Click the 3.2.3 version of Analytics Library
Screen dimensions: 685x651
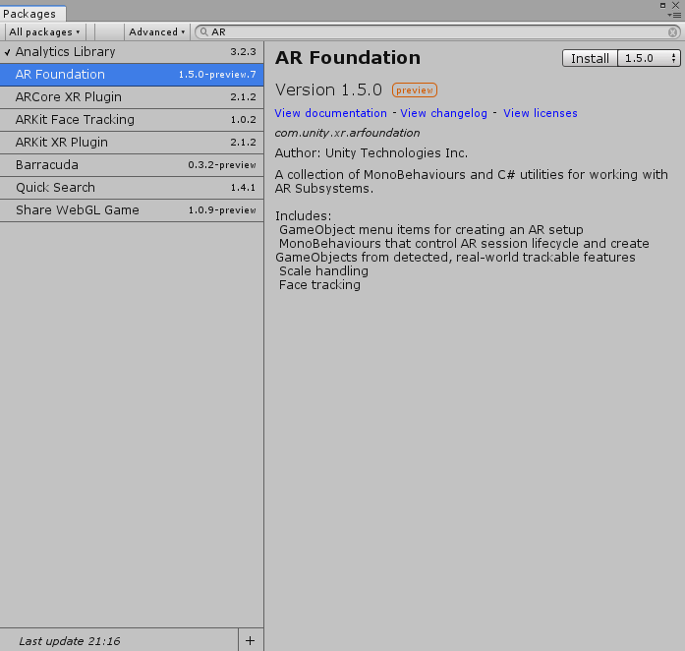(243, 51)
